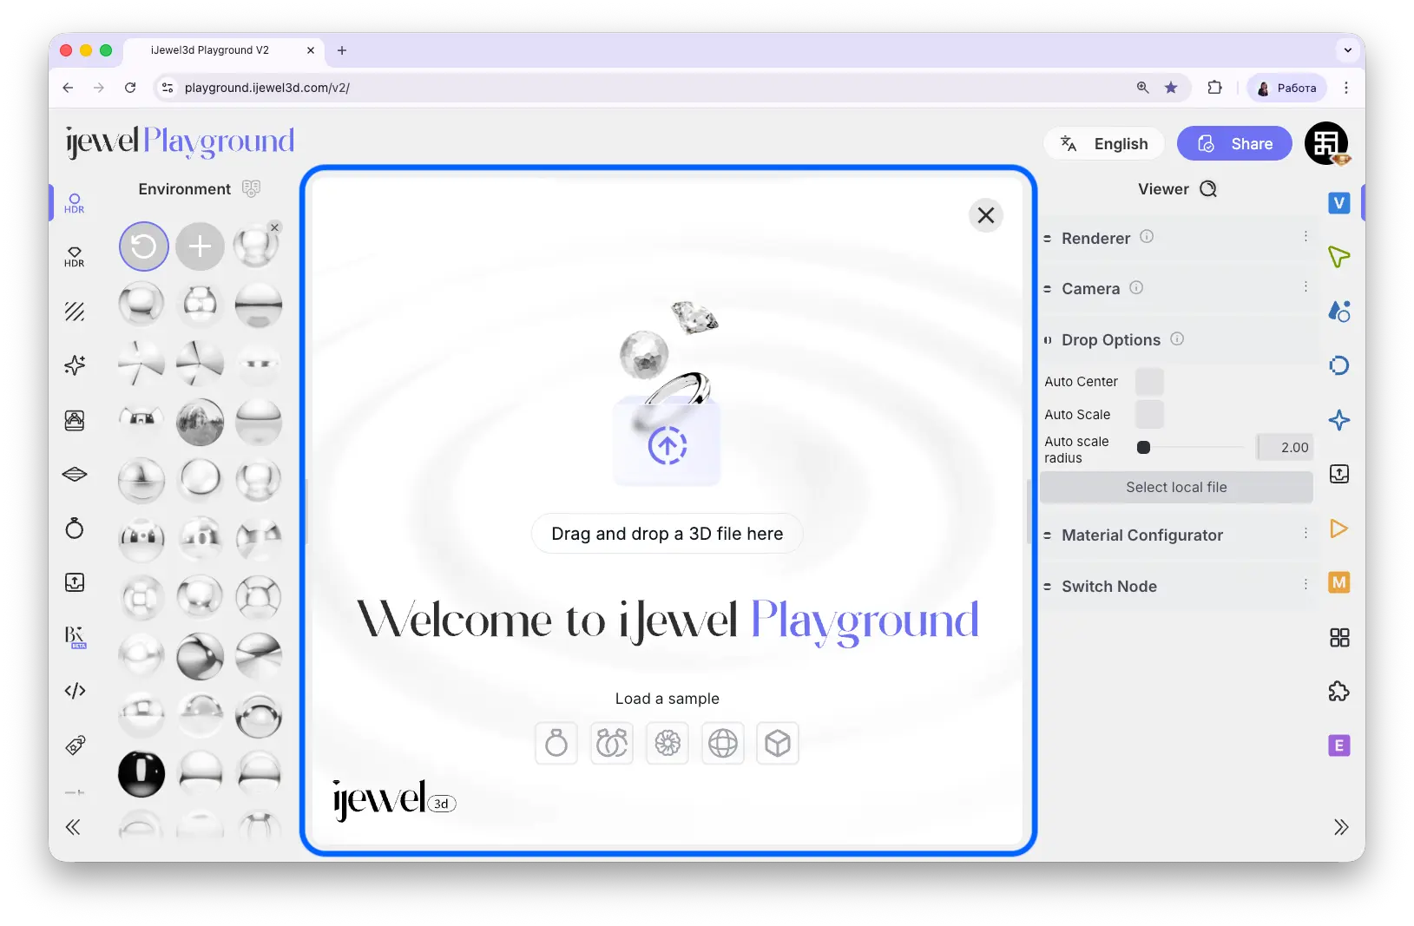
Task: Open the environment HDR tab in left sidebar
Action: [75, 203]
